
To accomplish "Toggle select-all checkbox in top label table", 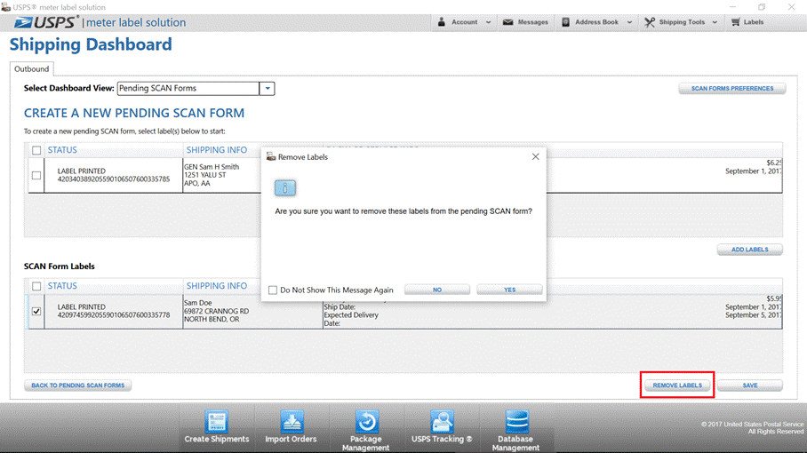I will point(36,150).
